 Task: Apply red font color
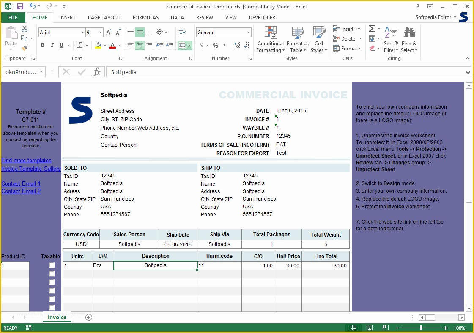[112, 45]
